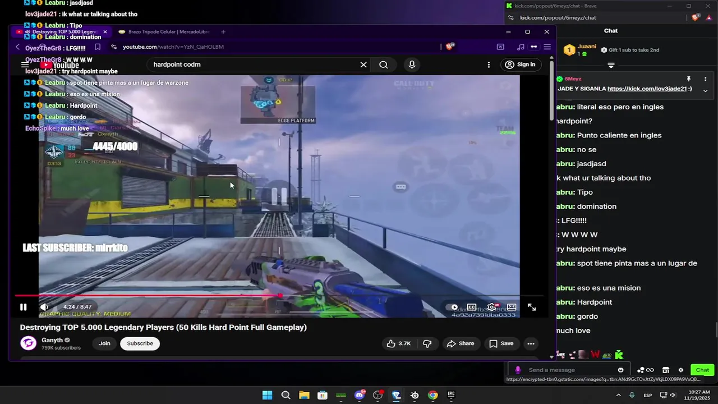
Task: Open the chat shop icon
Action: (x=665, y=370)
